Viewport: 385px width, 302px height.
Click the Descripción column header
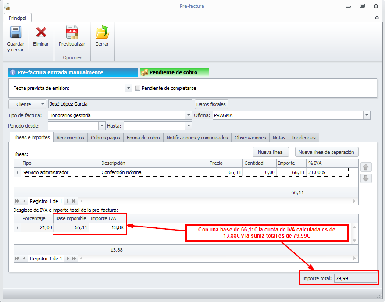(x=154, y=163)
